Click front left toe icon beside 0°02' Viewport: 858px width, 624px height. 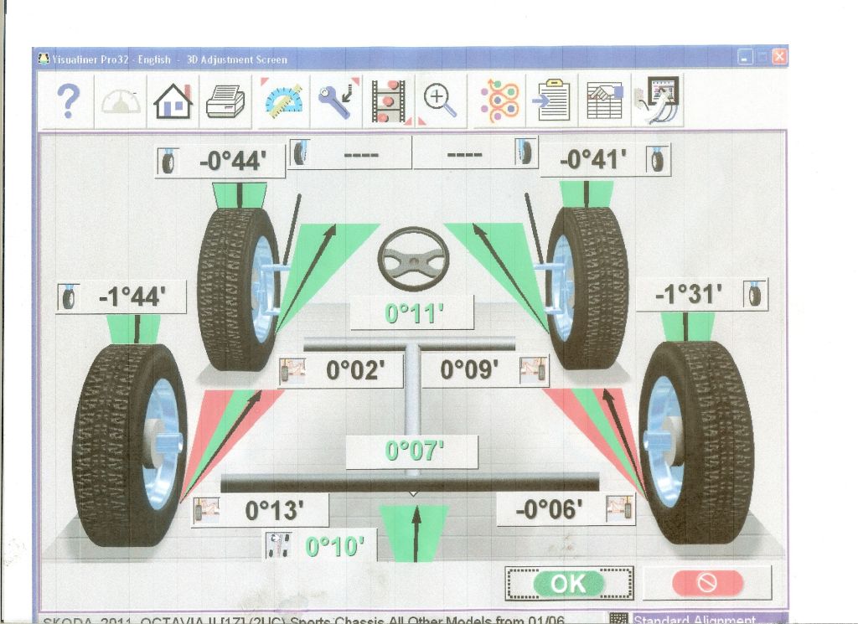(292, 371)
